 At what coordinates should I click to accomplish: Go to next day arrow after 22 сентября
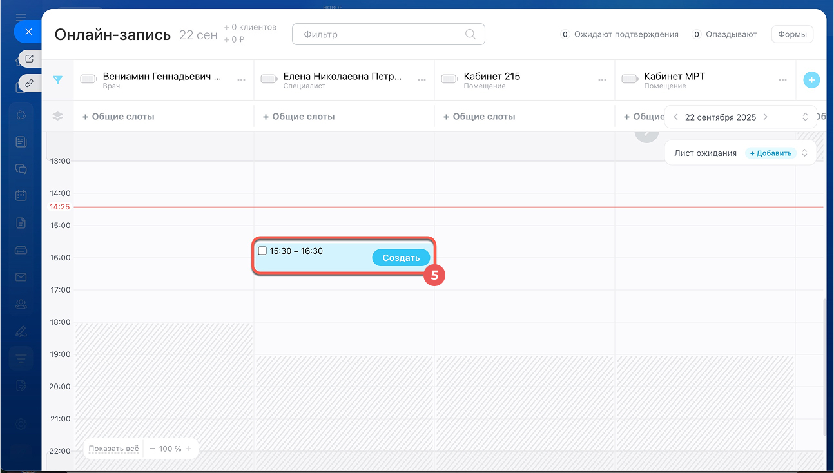click(765, 117)
